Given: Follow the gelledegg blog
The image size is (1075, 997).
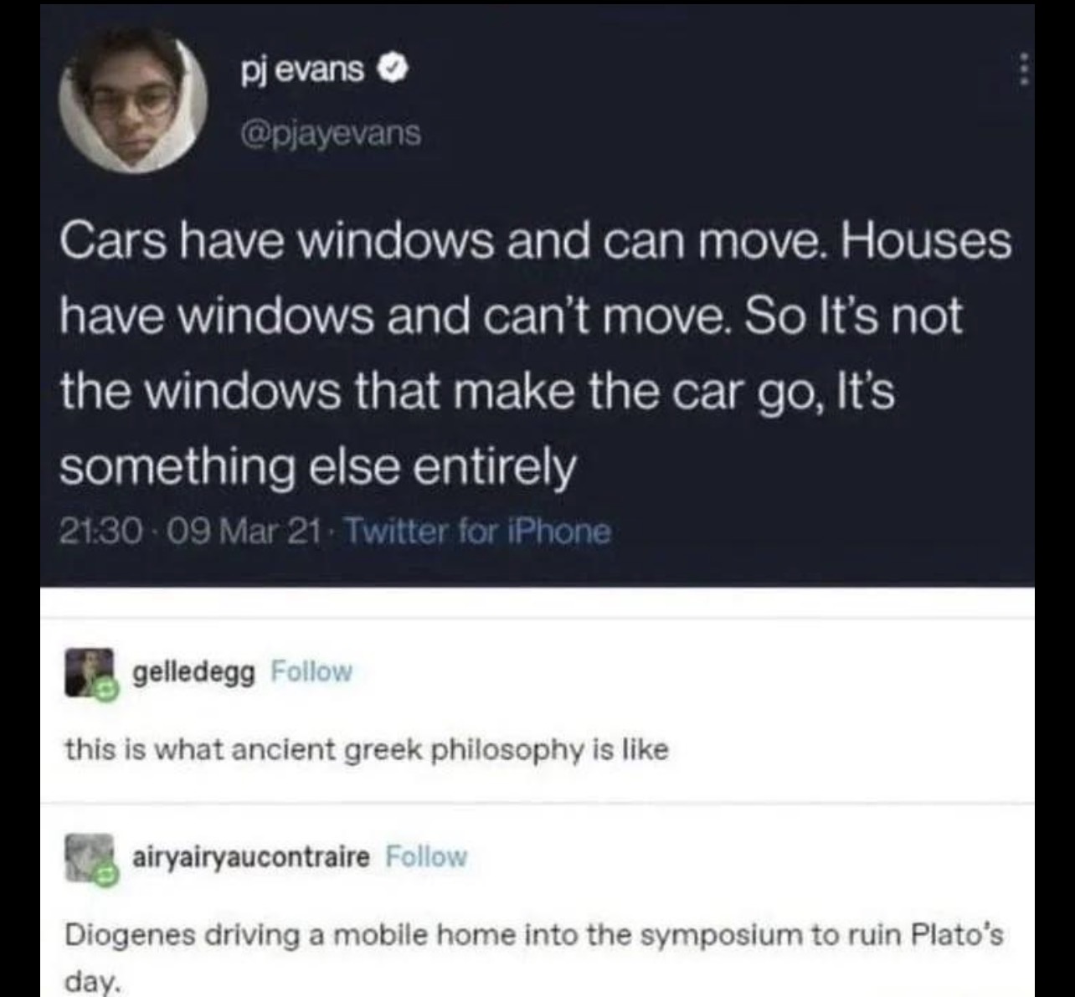Looking at the screenshot, I should pyautogui.click(x=313, y=671).
